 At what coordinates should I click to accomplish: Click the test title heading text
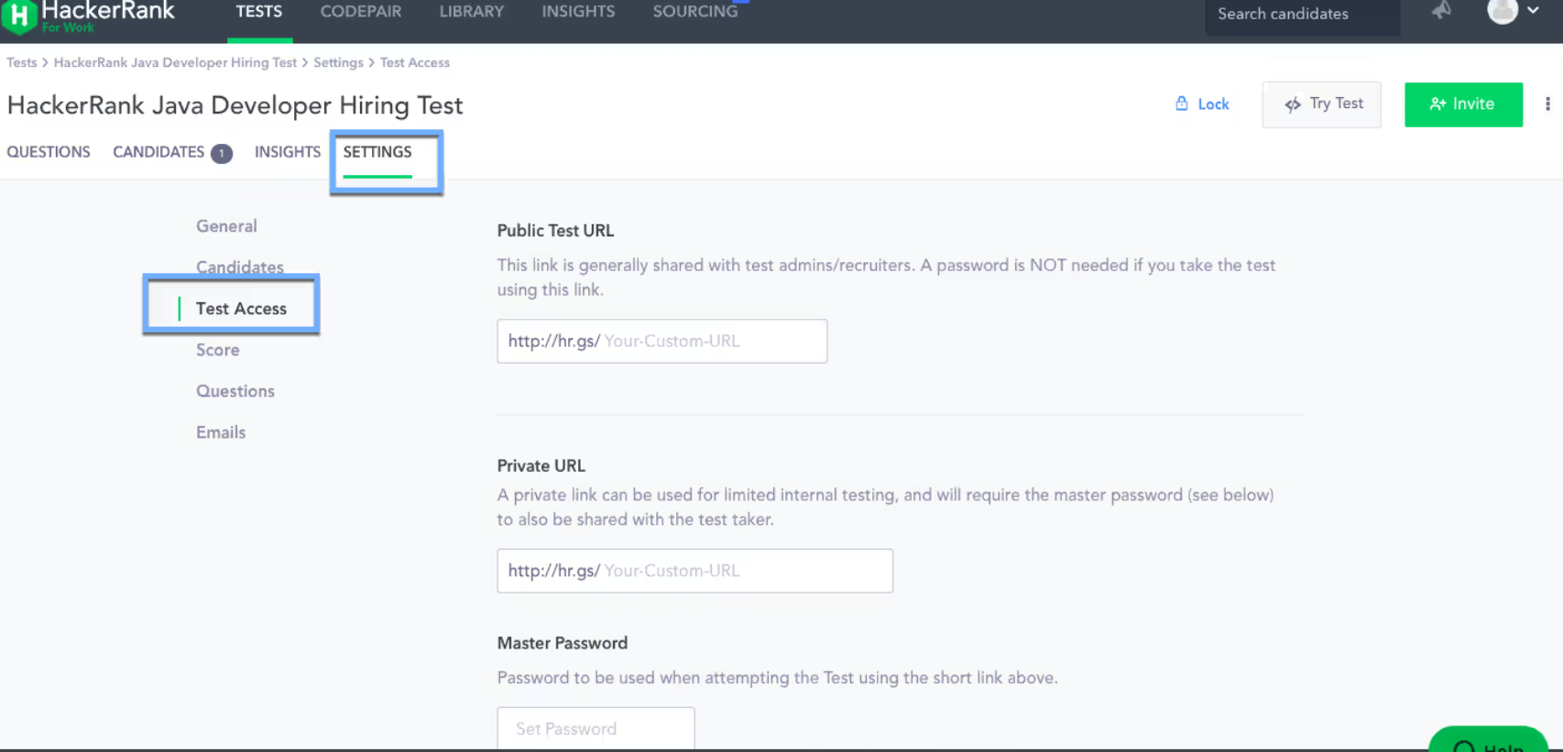tap(235, 106)
